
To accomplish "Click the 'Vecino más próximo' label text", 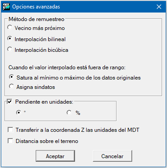I will tap(40, 28).
